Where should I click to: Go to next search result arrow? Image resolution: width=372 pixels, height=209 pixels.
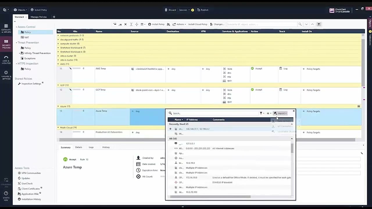point(306,24)
